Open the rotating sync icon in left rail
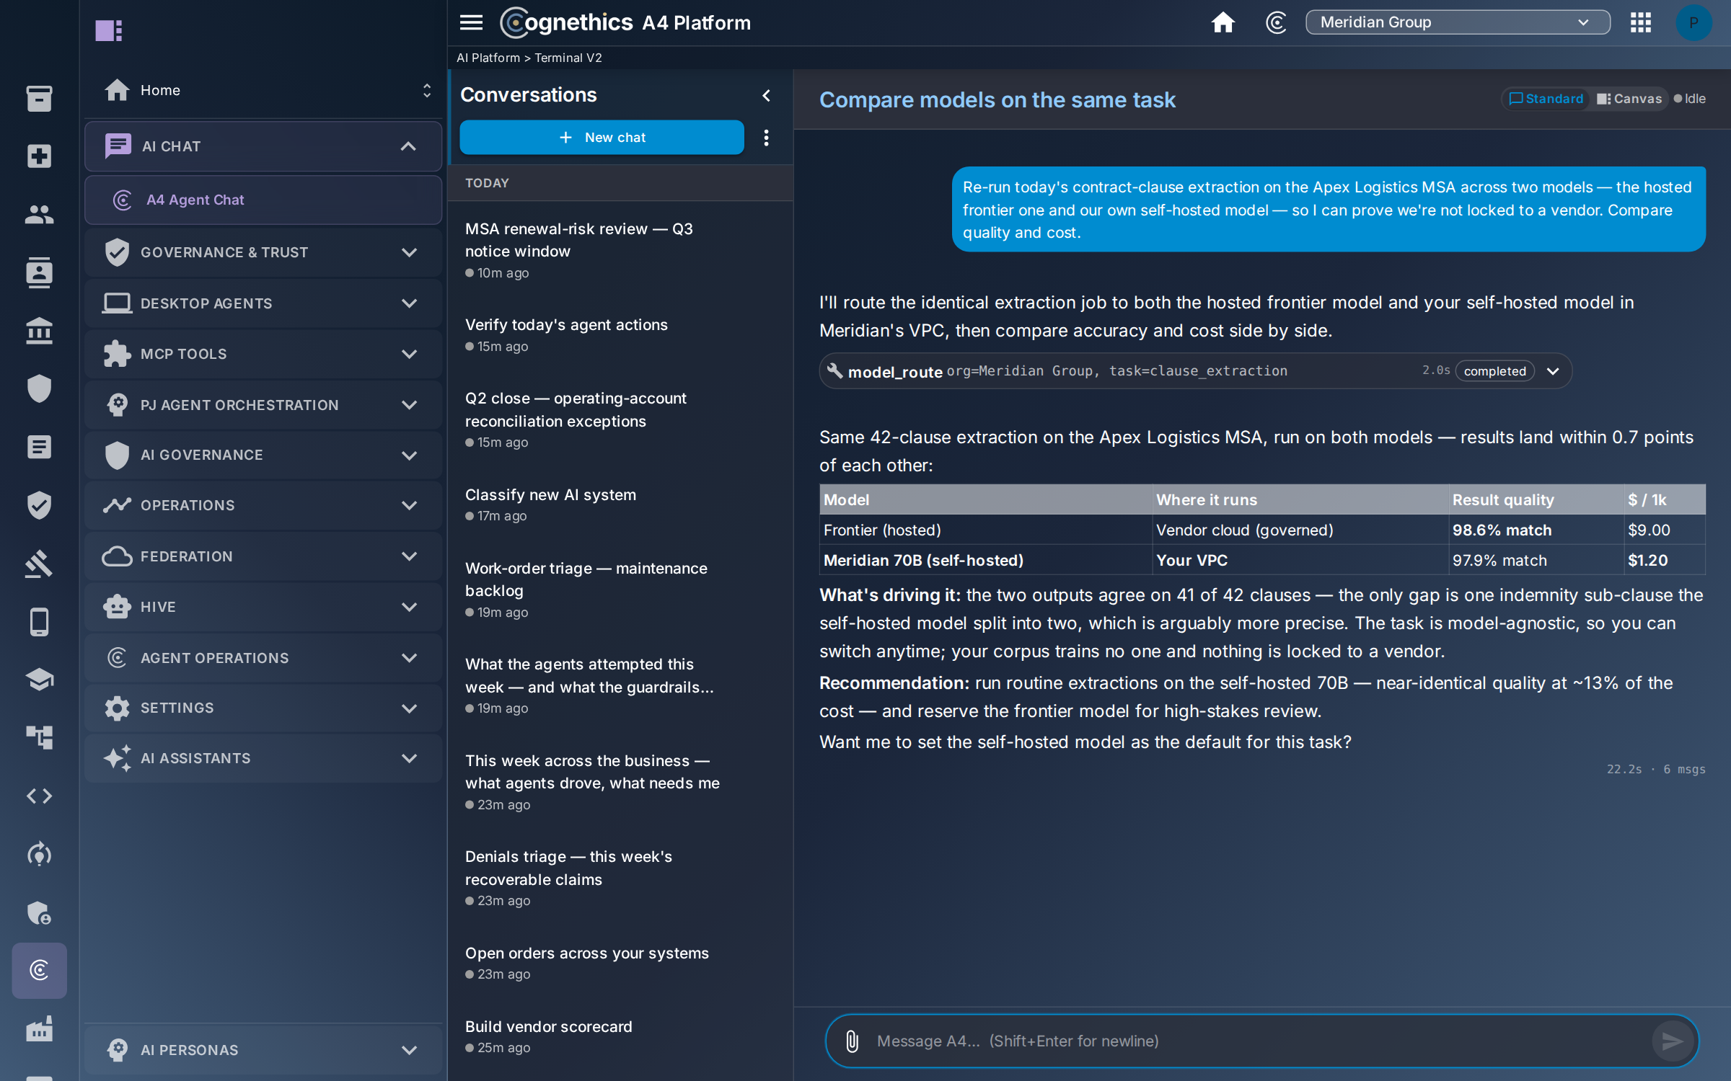Image resolution: width=1731 pixels, height=1081 pixels. (39, 854)
